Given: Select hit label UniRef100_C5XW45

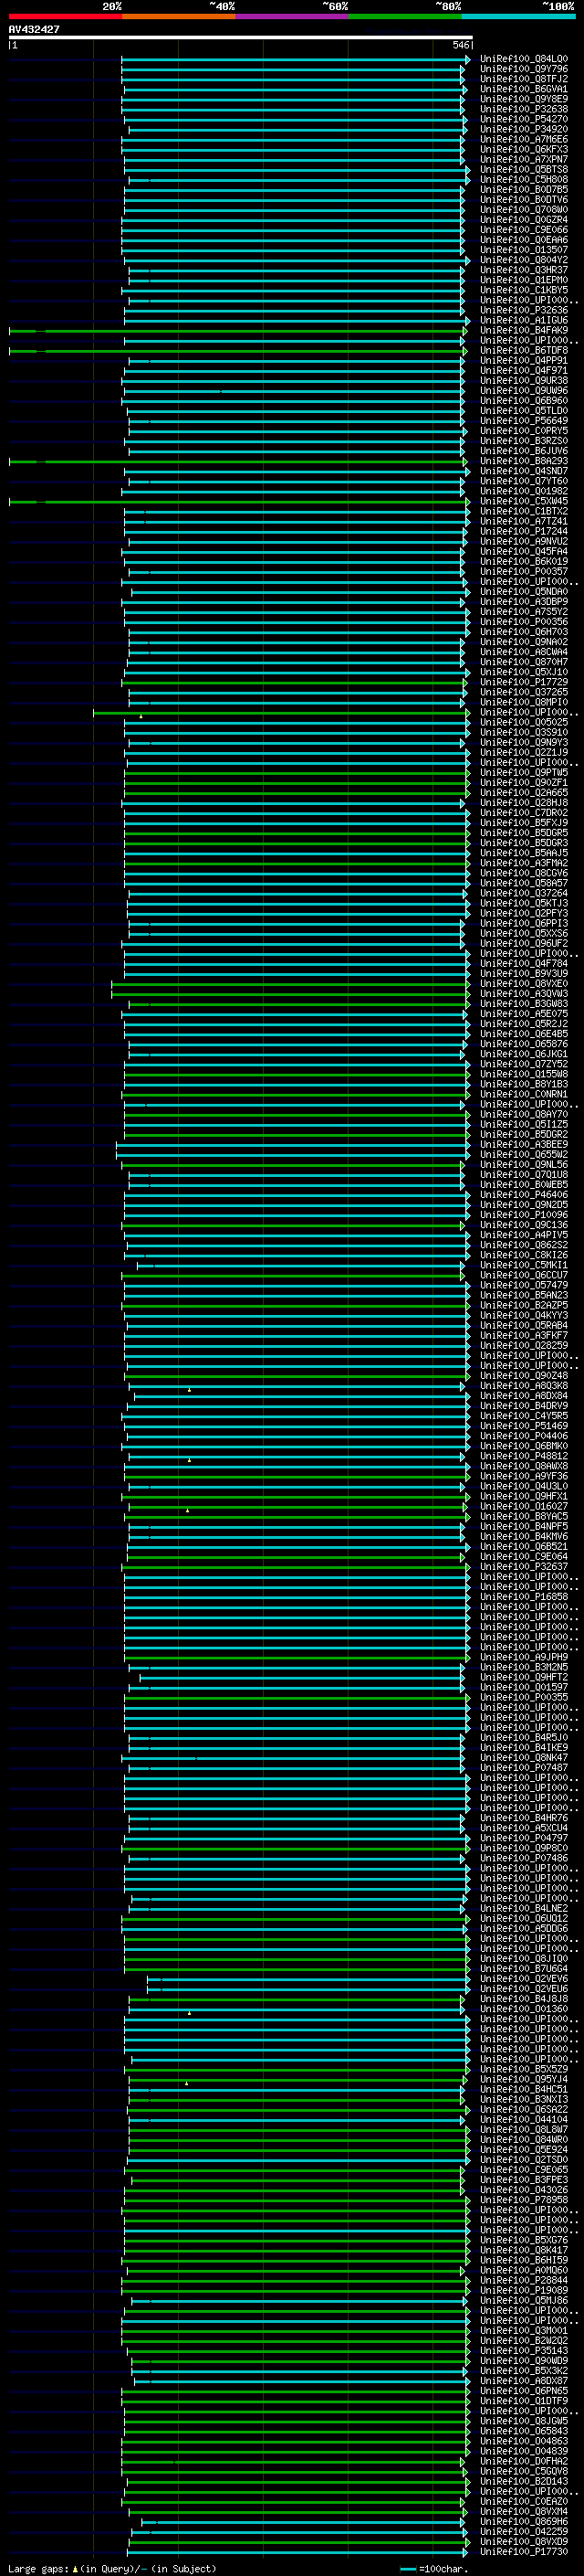Looking at the screenshot, I should 523,501.
